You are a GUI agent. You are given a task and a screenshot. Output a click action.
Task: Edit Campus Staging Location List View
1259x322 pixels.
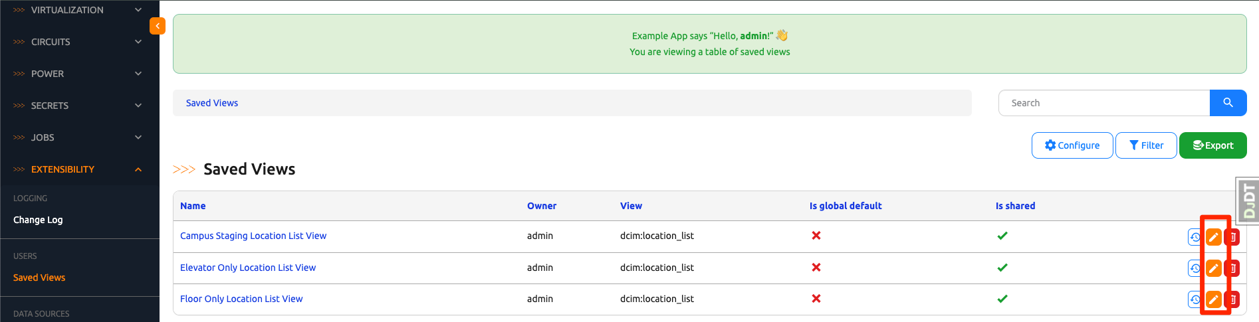(x=1213, y=237)
